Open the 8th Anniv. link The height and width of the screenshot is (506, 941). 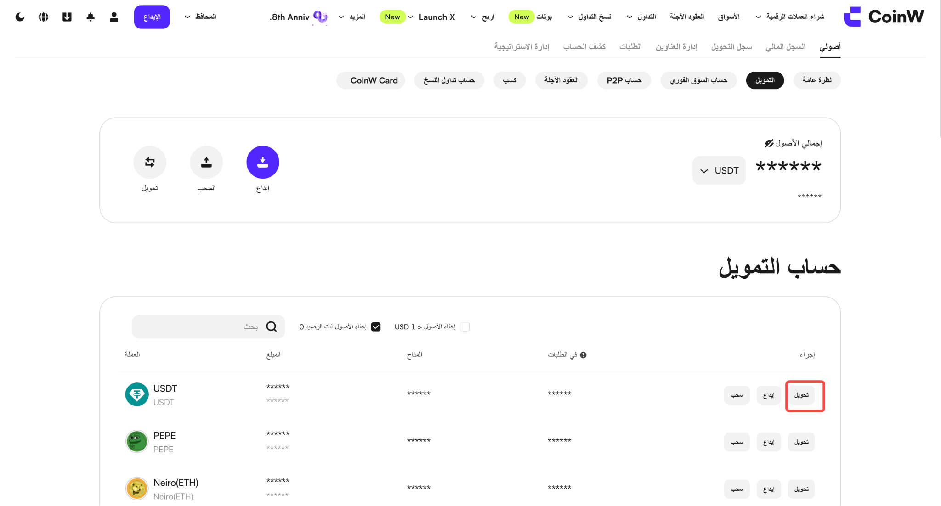[289, 17]
